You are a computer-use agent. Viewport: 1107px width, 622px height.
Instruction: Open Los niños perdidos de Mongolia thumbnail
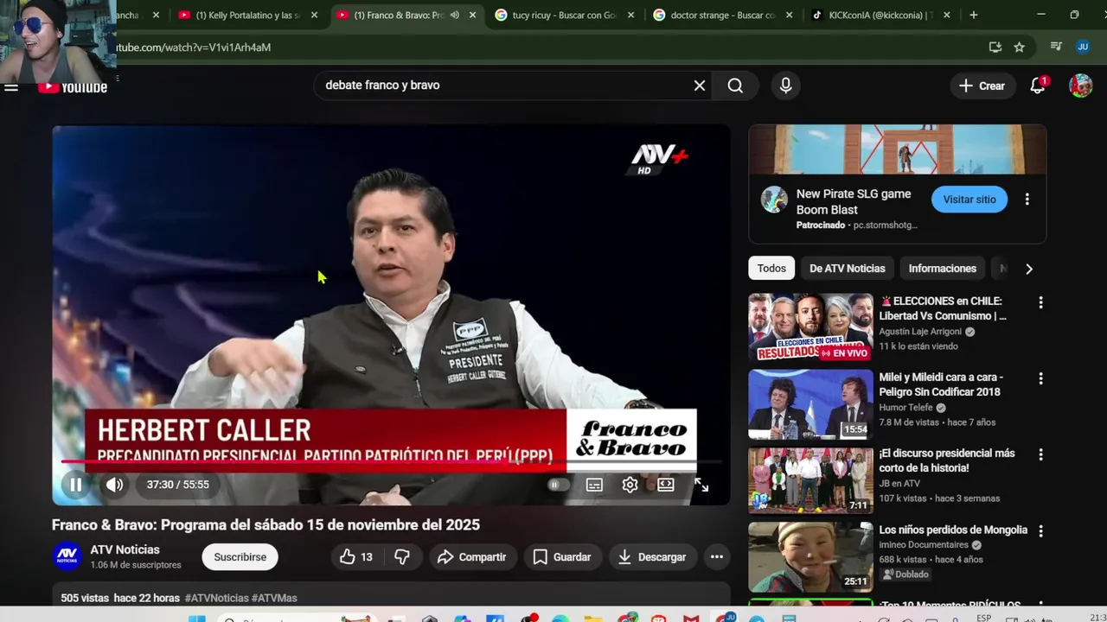810,556
